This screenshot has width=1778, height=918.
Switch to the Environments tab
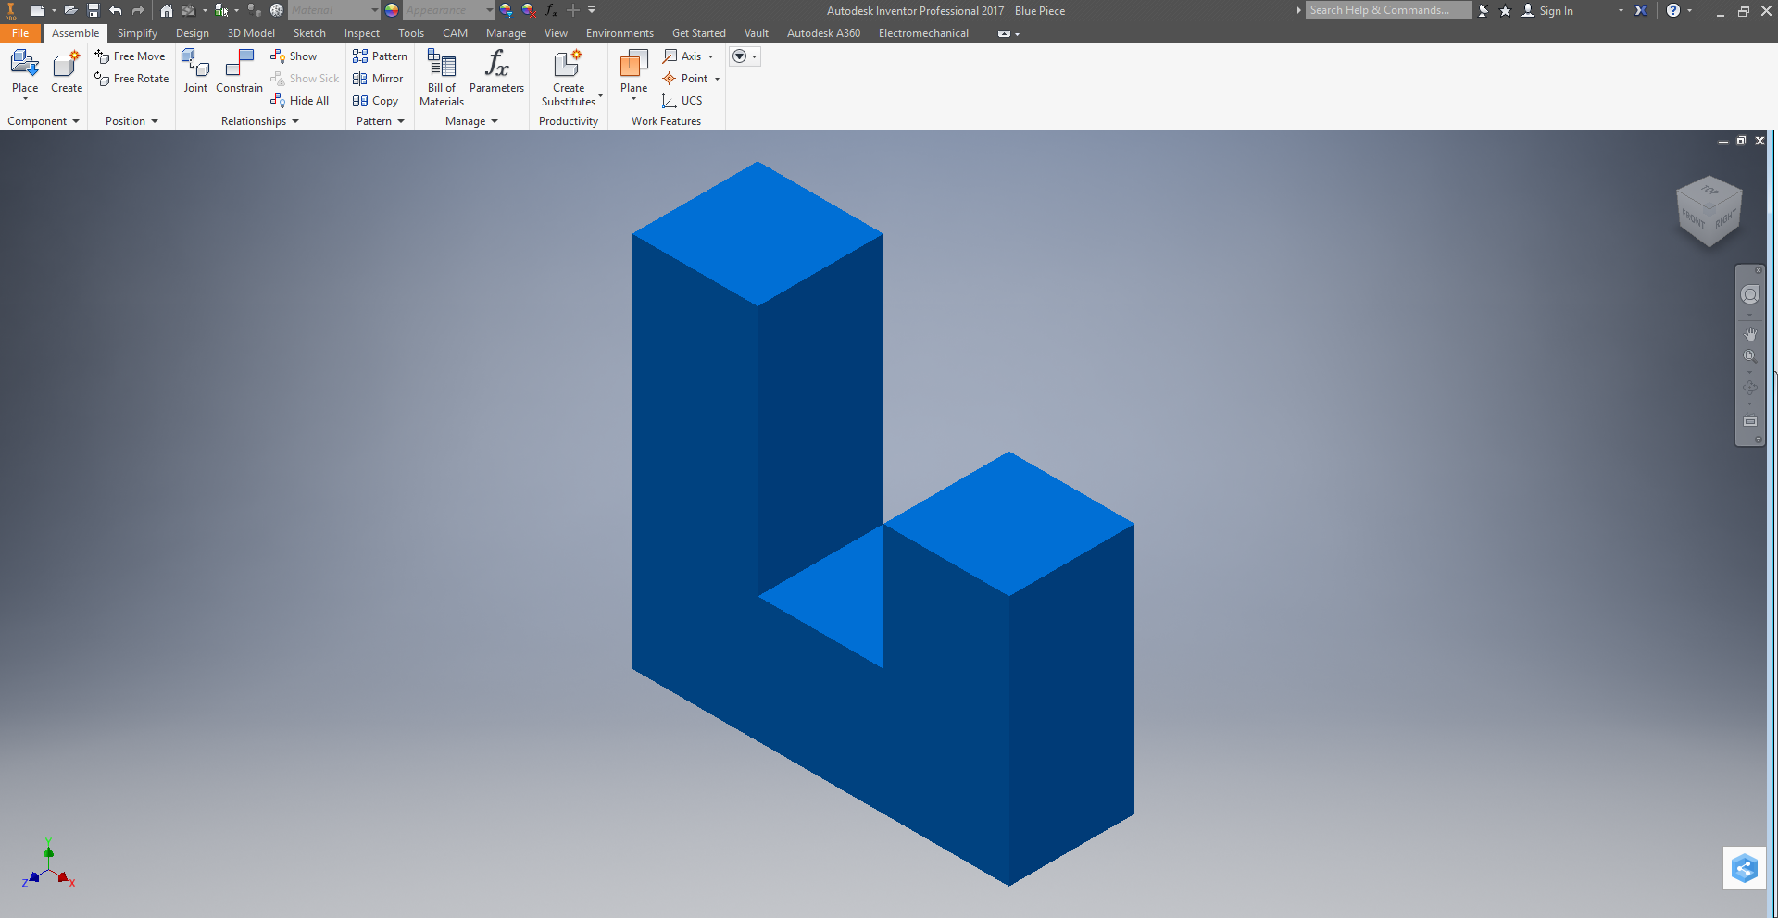[x=620, y=33]
